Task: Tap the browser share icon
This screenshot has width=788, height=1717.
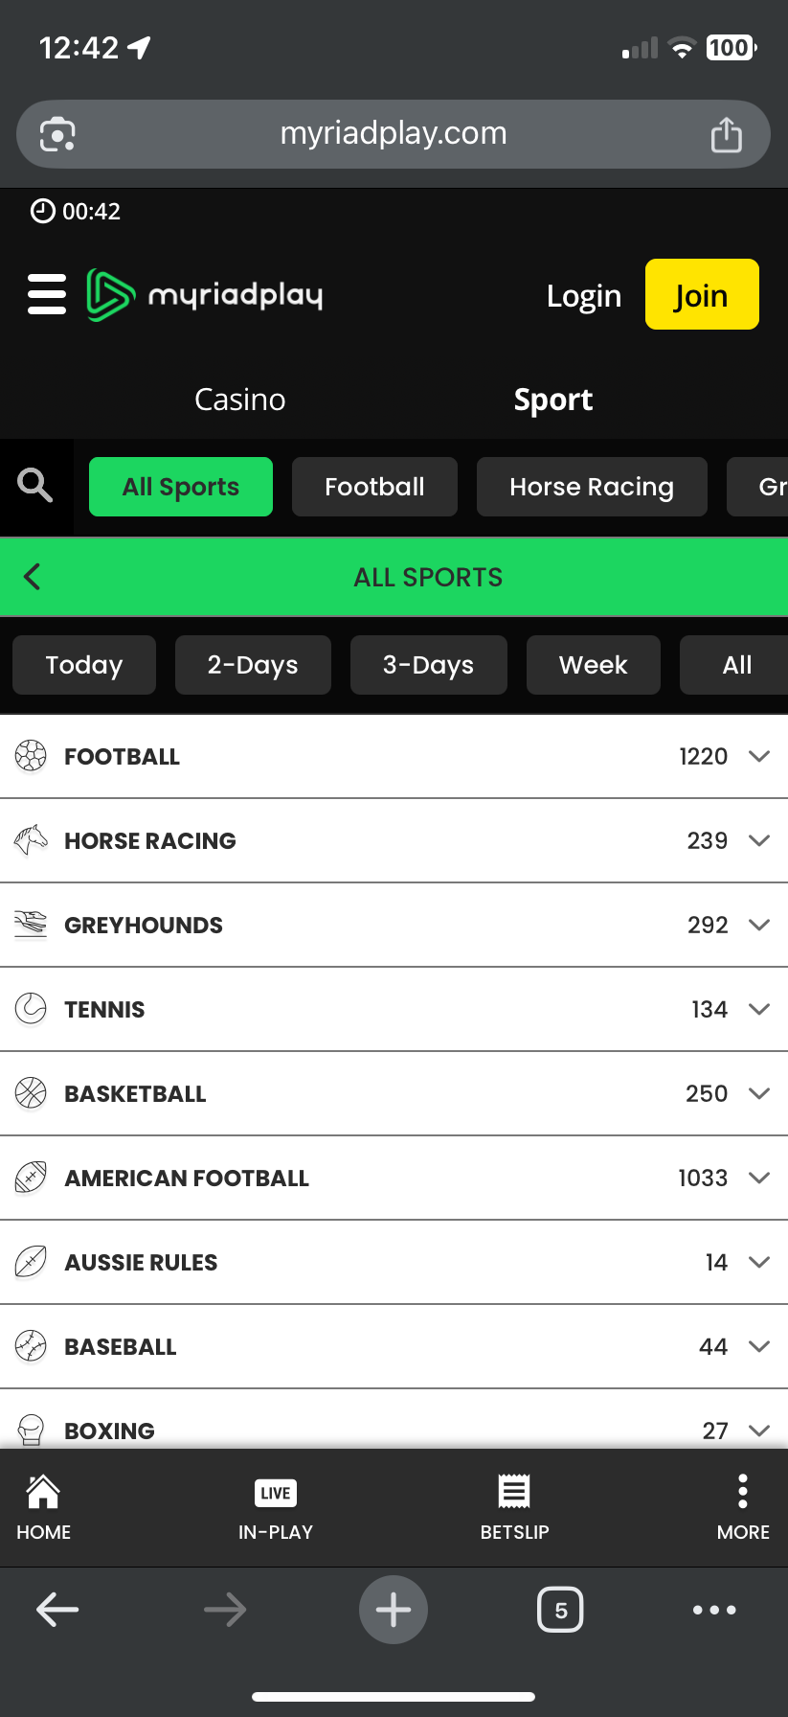Action: 727,135
